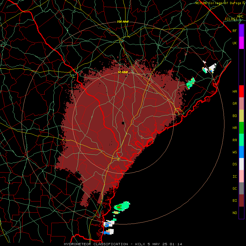Pick the gray GC legend swatch

click(x=241, y=188)
